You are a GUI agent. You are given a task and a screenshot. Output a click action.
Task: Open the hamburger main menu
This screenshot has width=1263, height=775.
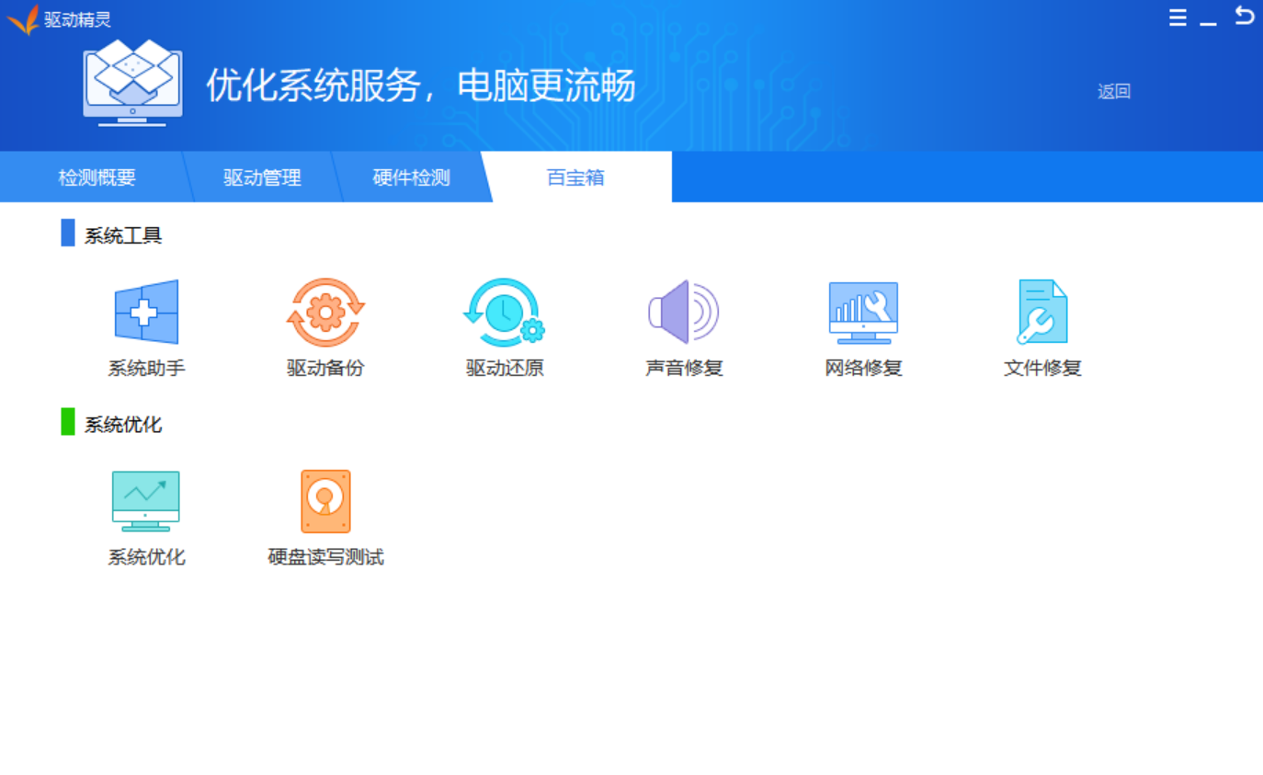click(1178, 17)
